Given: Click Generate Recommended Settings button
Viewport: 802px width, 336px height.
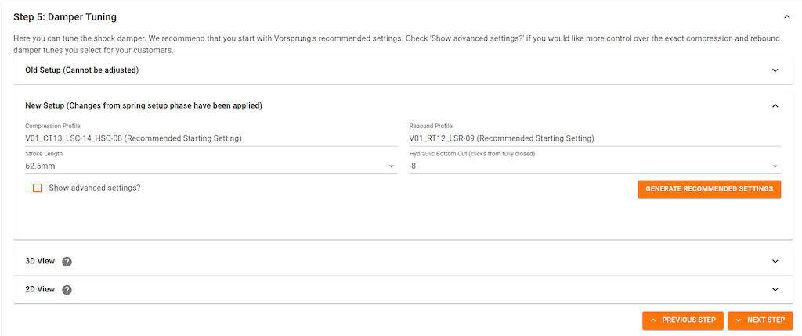Looking at the screenshot, I should [x=709, y=189].
